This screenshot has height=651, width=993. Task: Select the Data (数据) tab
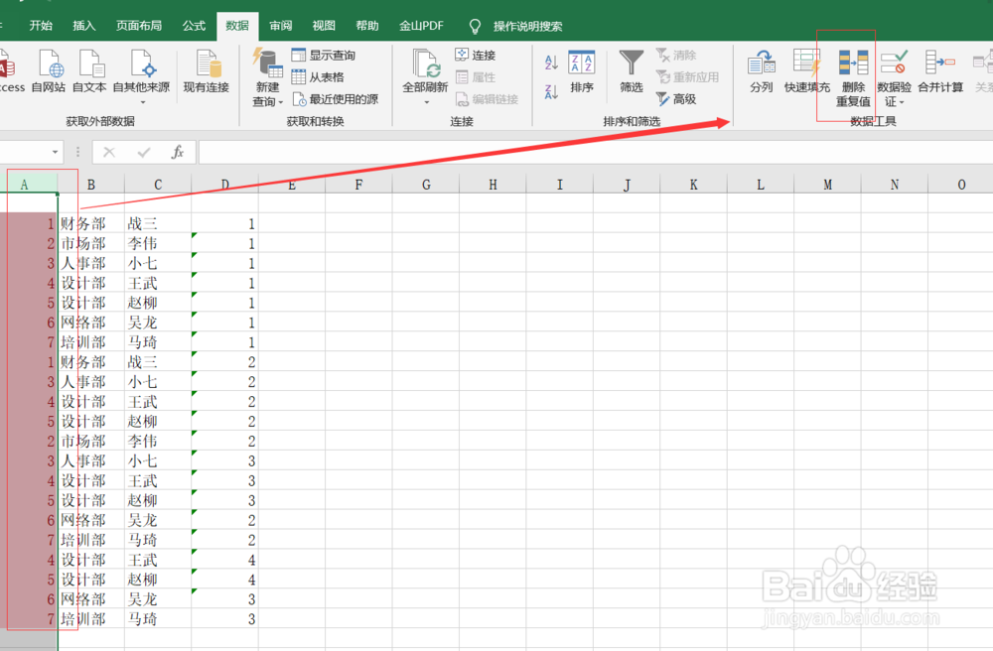point(237,26)
